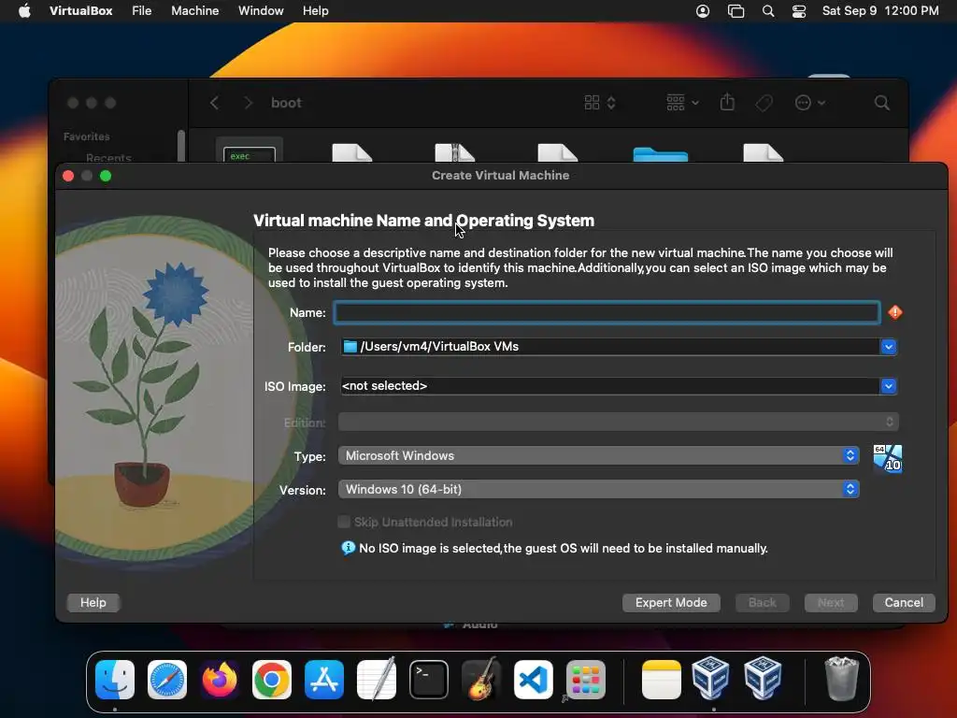
Task: Open Control Center in menu bar
Action: [799, 11]
